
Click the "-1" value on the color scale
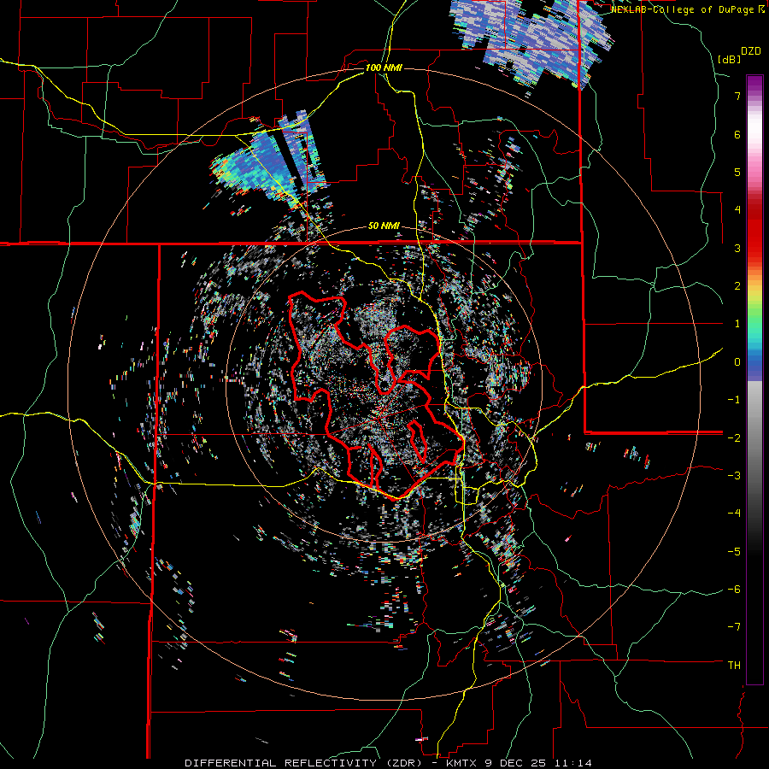tap(734, 400)
